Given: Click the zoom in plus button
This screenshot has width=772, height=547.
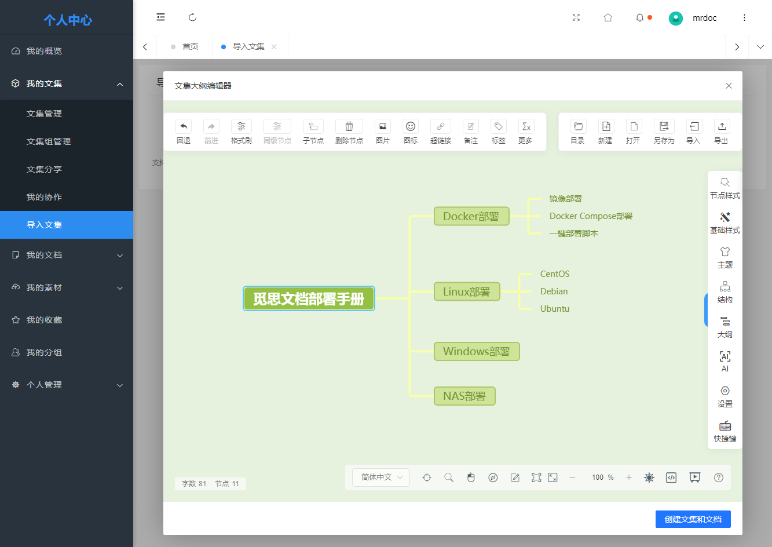Looking at the screenshot, I should click(x=628, y=477).
